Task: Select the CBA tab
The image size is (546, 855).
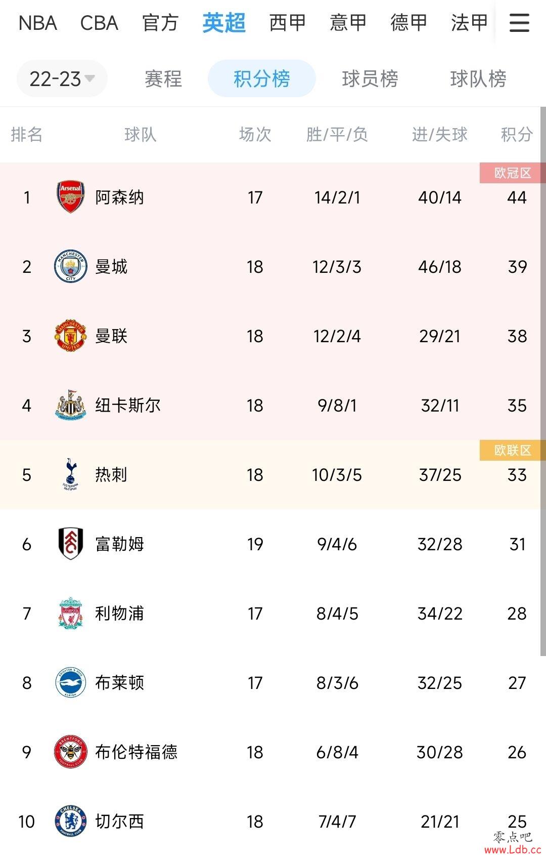Action: (x=99, y=23)
